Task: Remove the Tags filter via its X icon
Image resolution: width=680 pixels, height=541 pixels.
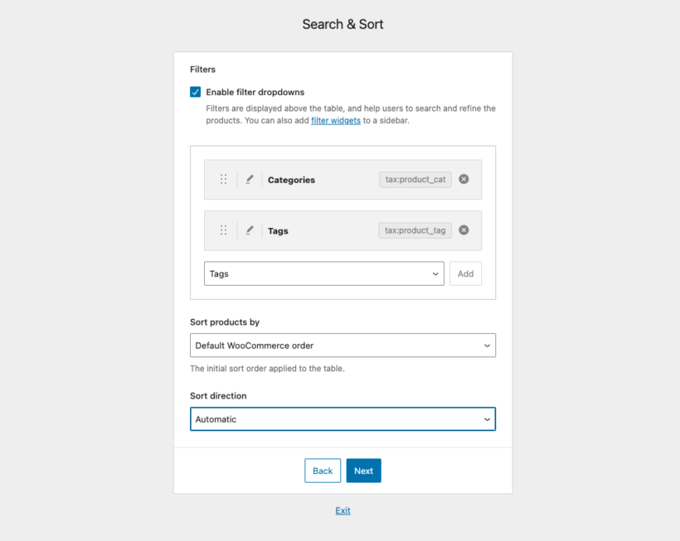Action: coord(464,230)
